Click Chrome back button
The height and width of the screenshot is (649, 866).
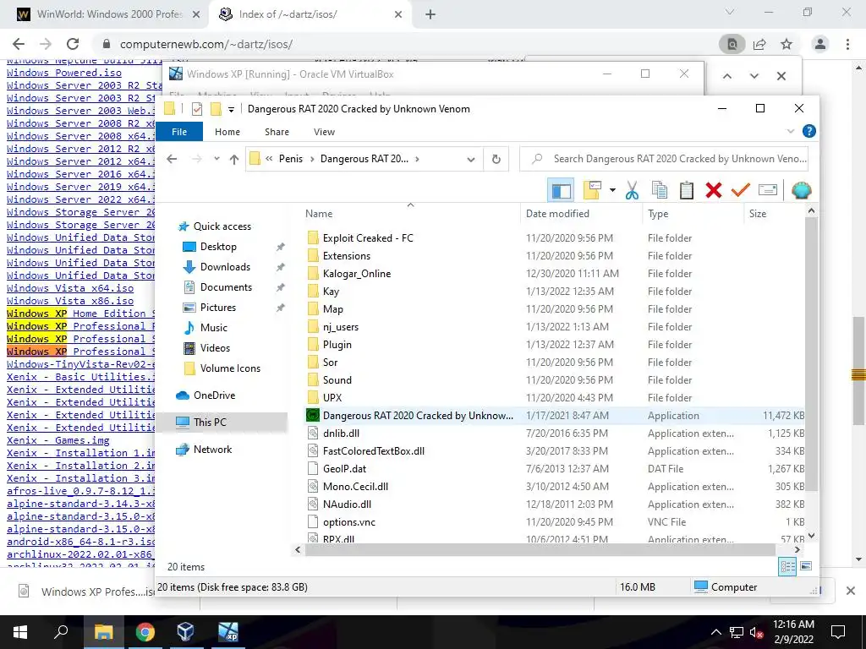click(19, 44)
